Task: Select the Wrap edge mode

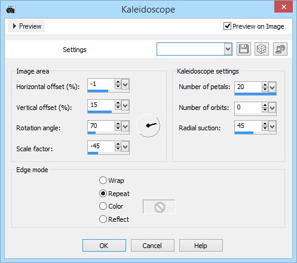Action: click(103, 181)
